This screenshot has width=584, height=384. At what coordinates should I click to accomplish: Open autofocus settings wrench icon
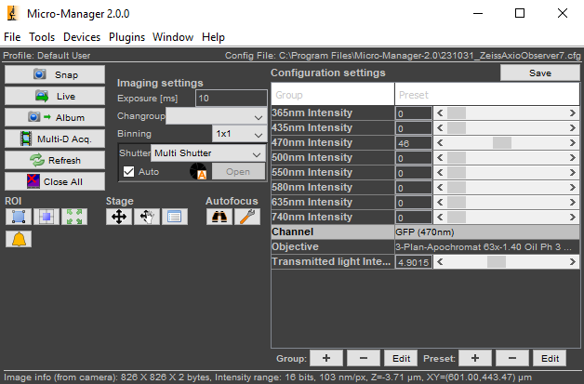pos(246,217)
